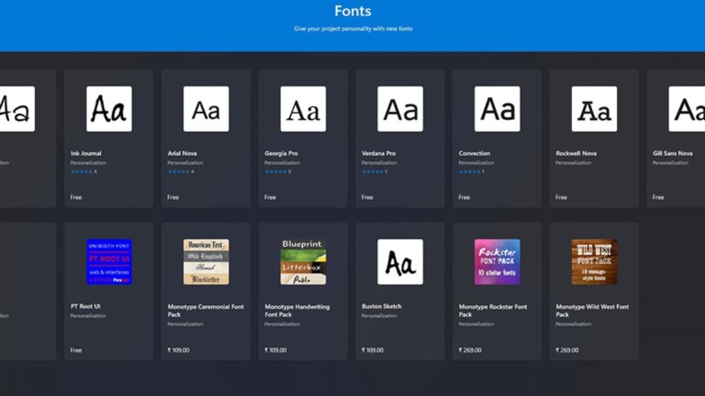The width and height of the screenshot is (705, 396).
Task: Click the Free price on PT Root UI
Action: [x=76, y=350]
